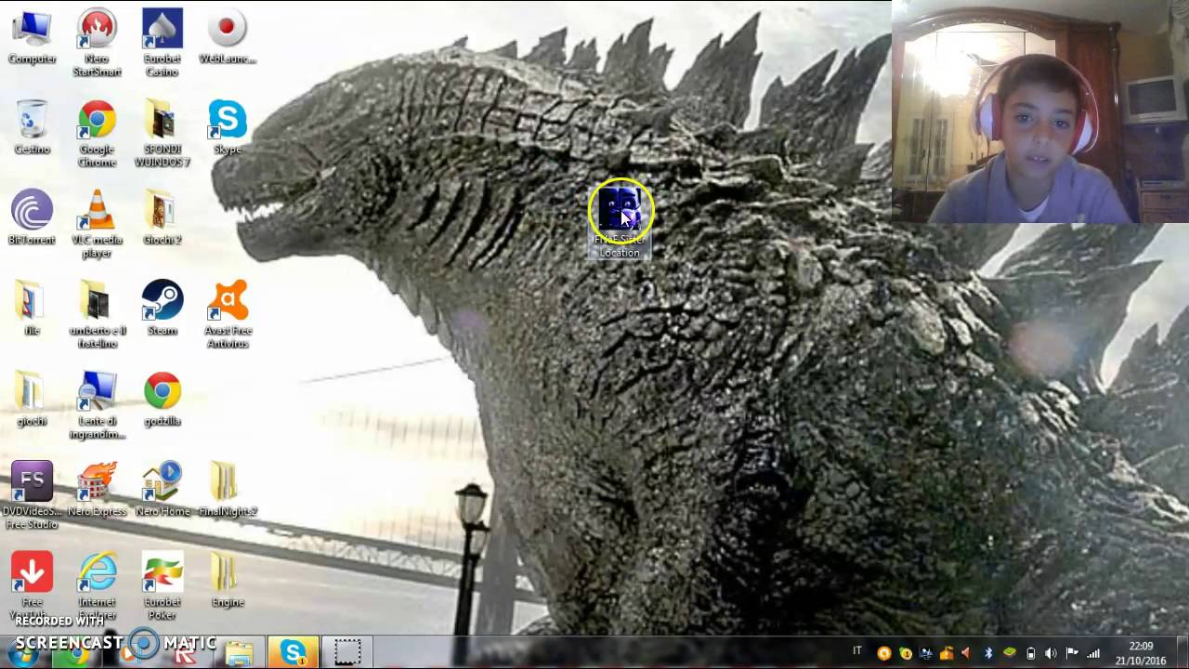Switch to Skype taskbar window
Image resolution: width=1189 pixels, height=669 pixels.
pos(293,653)
